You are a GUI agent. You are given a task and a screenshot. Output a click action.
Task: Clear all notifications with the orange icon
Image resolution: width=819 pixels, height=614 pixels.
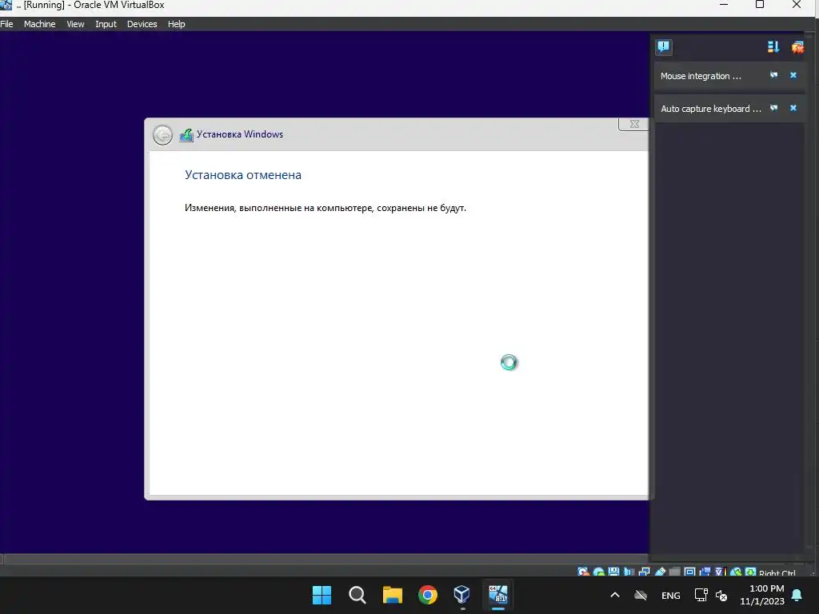pos(797,47)
